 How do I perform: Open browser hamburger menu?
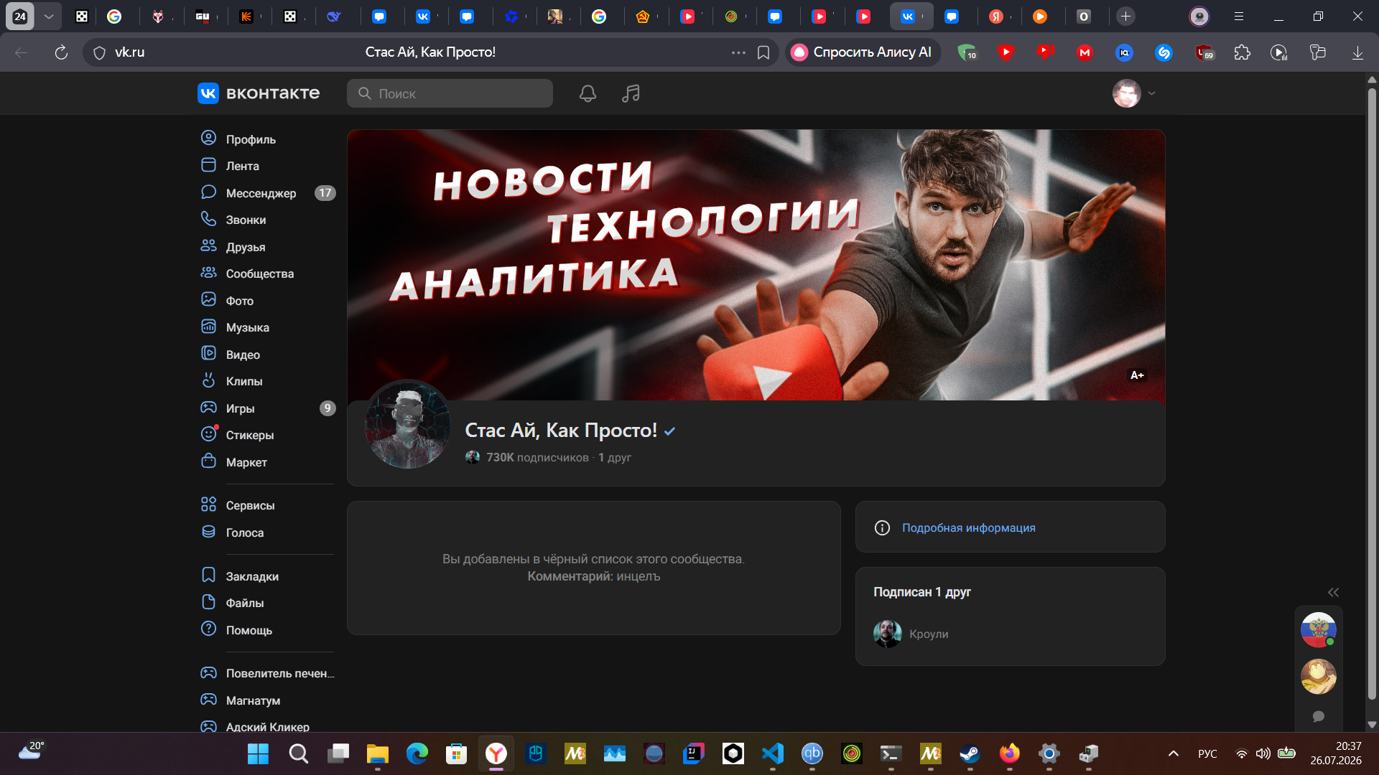coord(1239,16)
